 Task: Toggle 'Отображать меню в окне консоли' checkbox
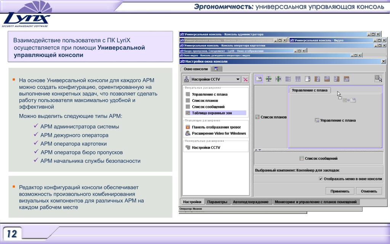pyautogui.click(x=321, y=179)
